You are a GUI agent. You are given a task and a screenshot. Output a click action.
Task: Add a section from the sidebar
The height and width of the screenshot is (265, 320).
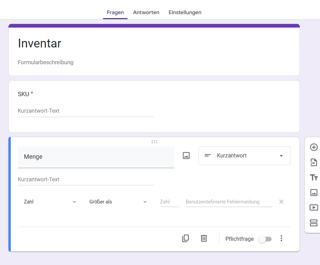(x=314, y=223)
